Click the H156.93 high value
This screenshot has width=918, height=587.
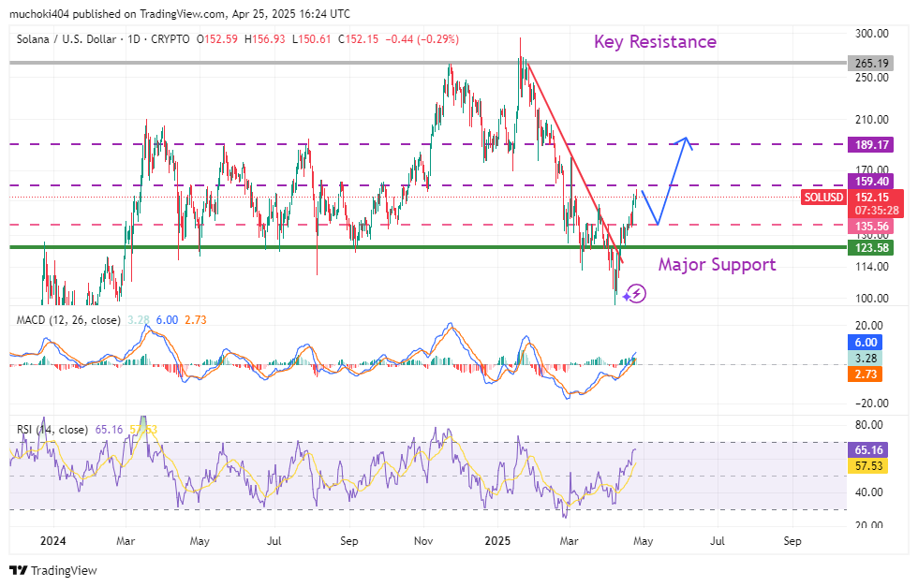coord(264,39)
